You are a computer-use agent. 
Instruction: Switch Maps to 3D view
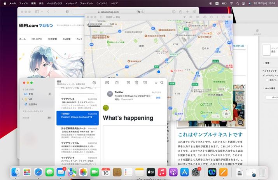coord(198,17)
